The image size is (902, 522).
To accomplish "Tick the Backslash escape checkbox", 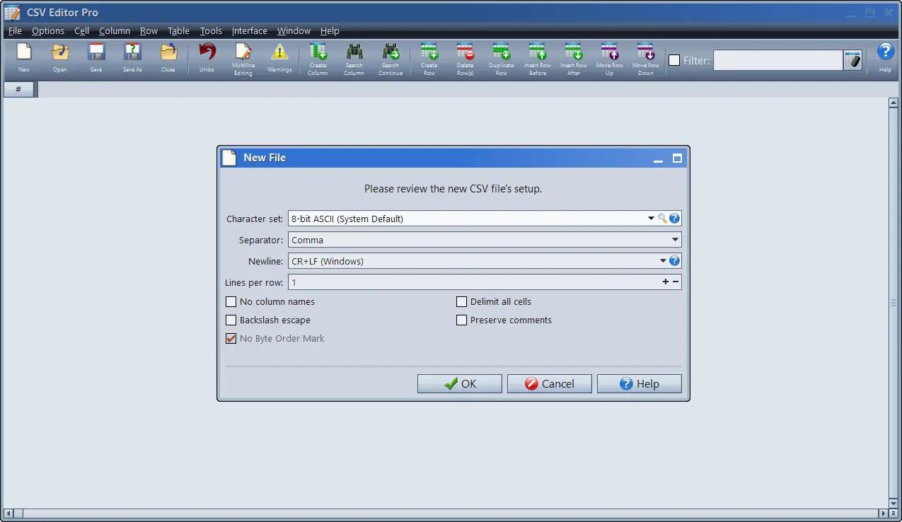I will point(231,320).
